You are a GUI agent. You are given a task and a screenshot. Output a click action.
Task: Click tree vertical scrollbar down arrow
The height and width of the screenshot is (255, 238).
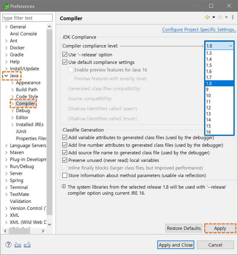(50, 225)
